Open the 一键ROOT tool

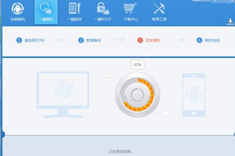coord(103,12)
